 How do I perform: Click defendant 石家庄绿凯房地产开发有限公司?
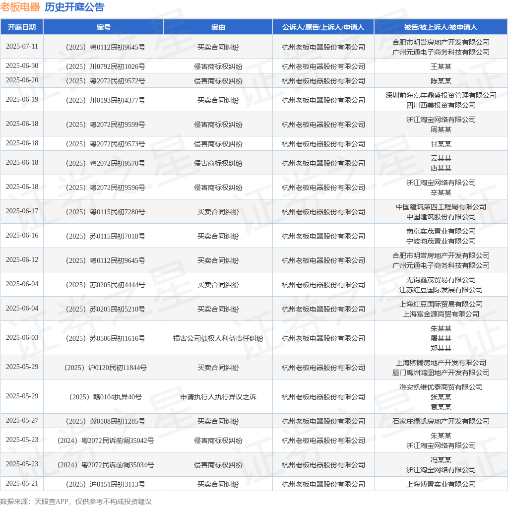click(441, 421)
